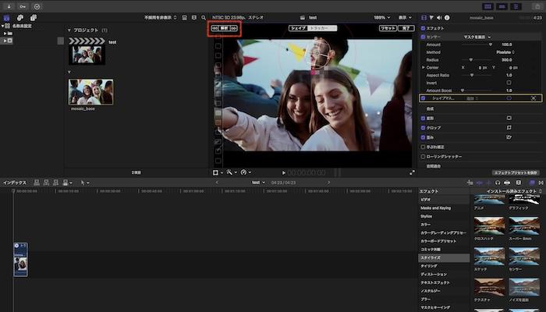
Task: Click the 解析 (Analyze) tracker button
Action: click(x=223, y=27)
